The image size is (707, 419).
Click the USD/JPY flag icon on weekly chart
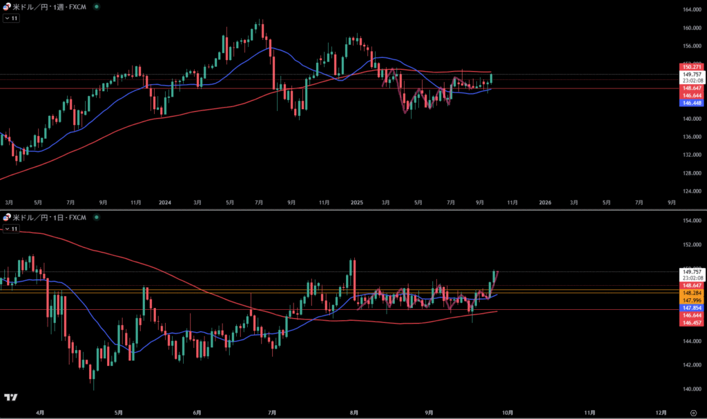pos(8,6)
